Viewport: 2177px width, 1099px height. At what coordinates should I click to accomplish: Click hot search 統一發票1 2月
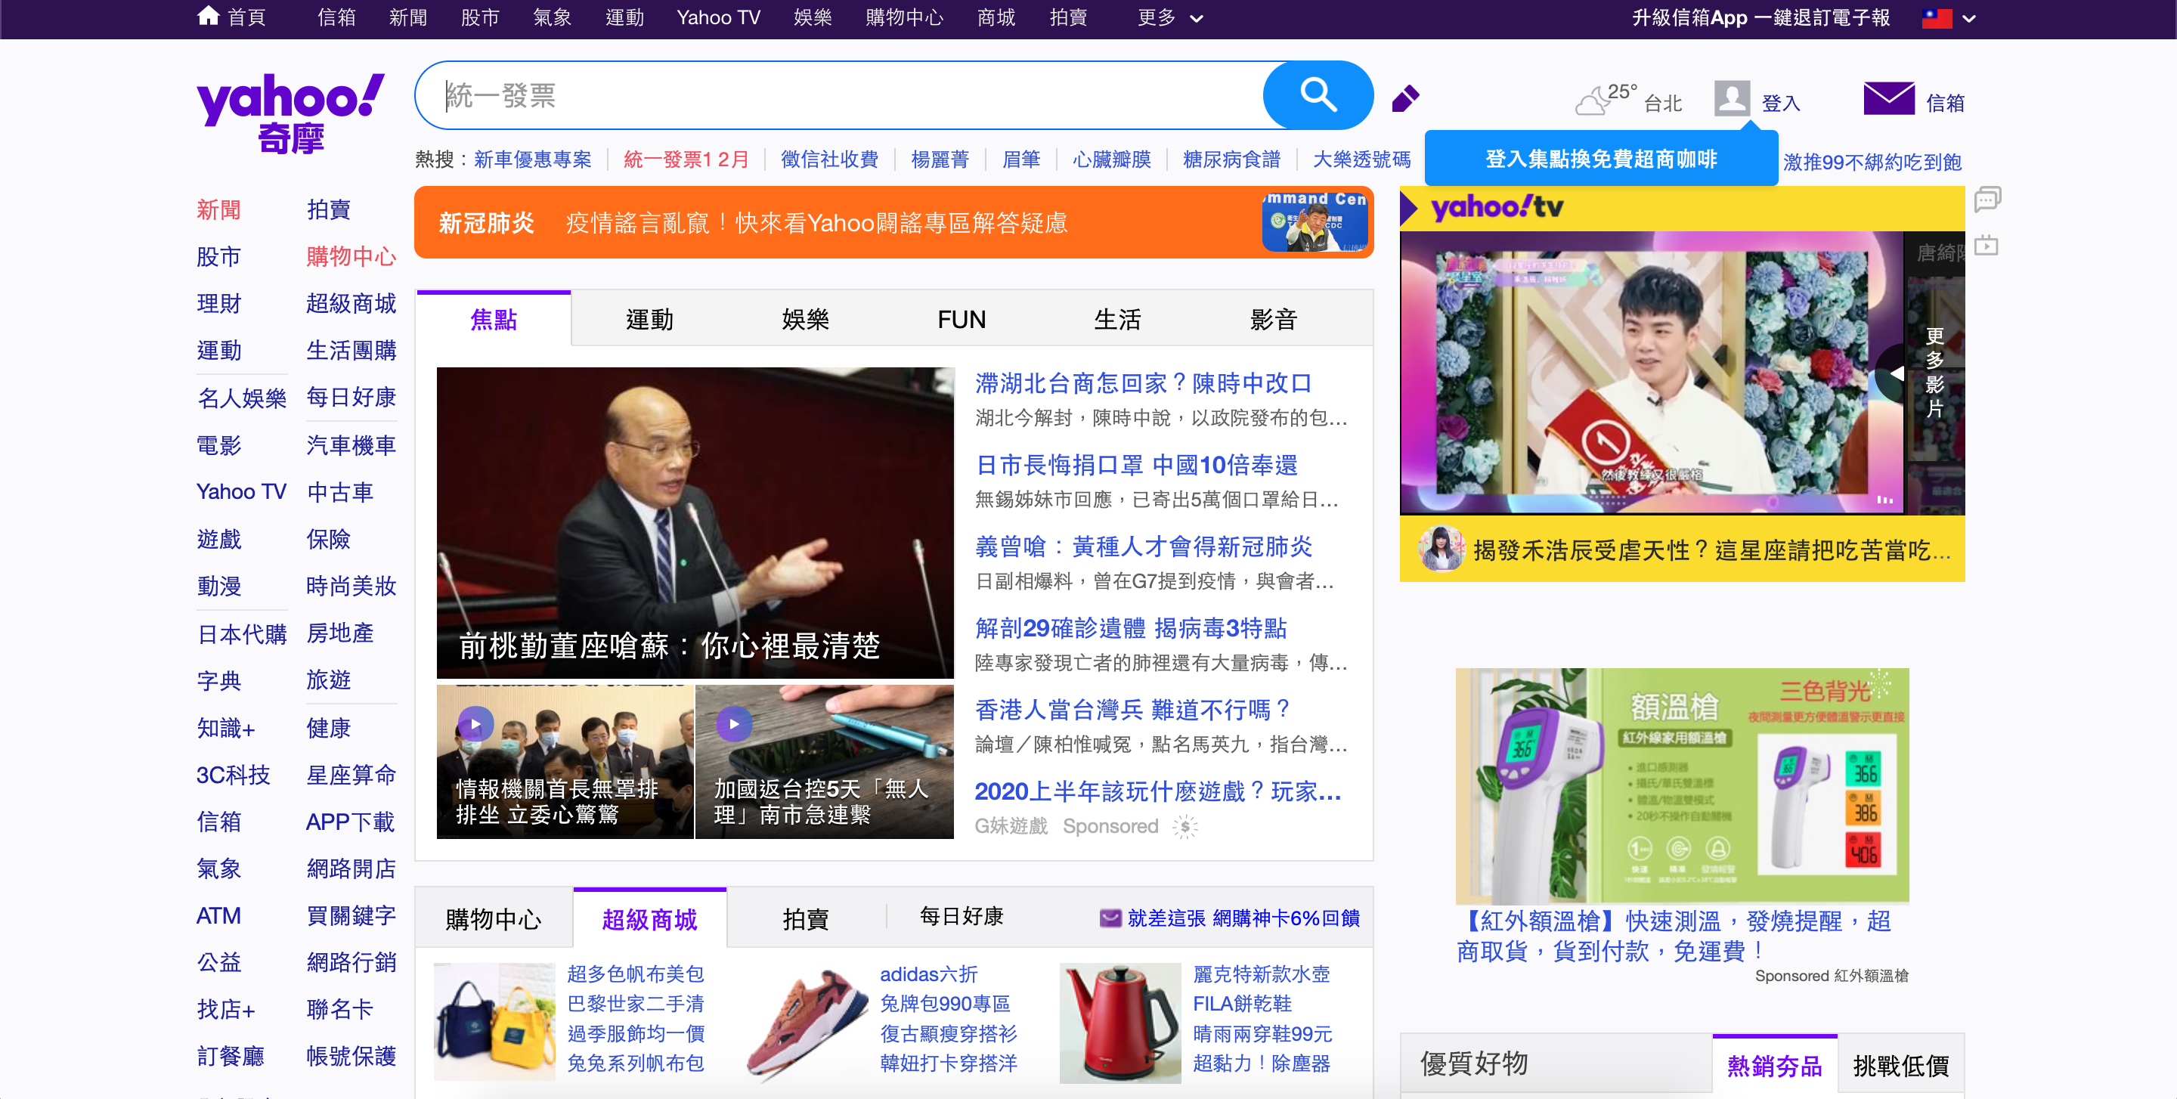click(686, 159)
